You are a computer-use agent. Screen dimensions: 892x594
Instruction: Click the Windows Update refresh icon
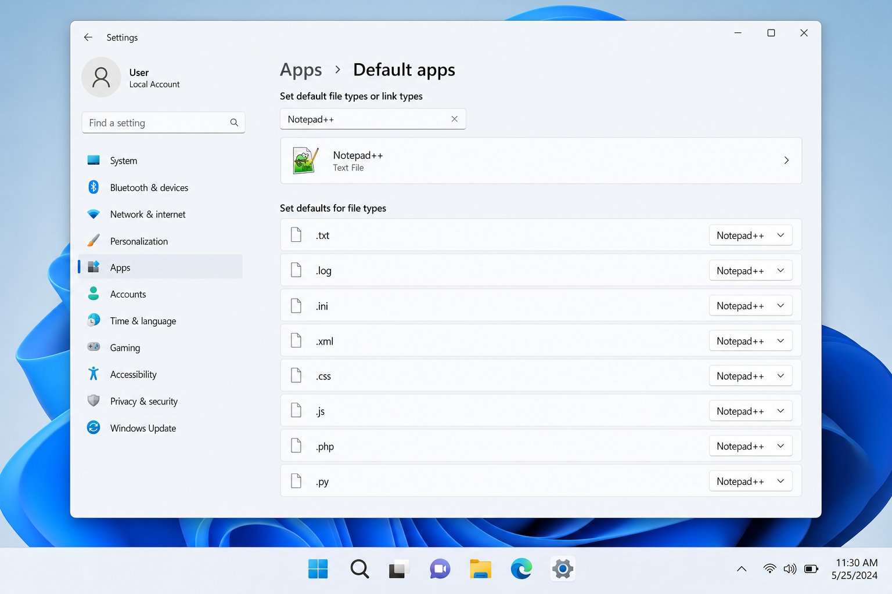(x=93, y=428)
